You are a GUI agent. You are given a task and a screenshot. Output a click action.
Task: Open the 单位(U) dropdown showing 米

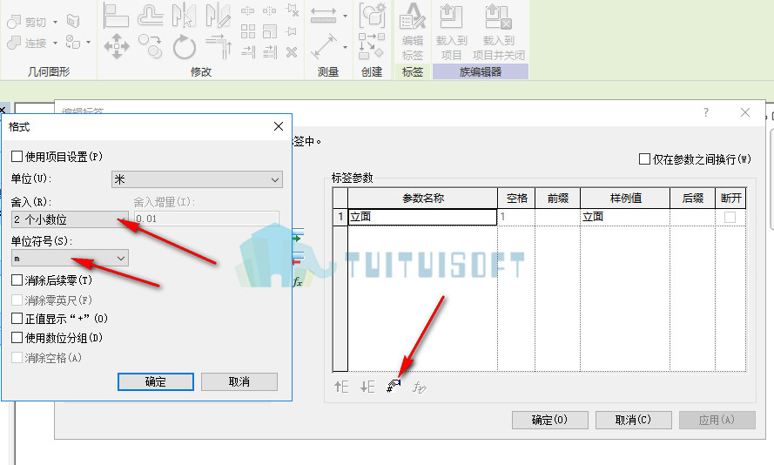[197, 179]
